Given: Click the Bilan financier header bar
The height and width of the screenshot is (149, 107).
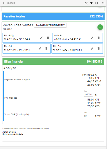Looking at the screenshot, I should pyautogui.click(x=53, y=61).
